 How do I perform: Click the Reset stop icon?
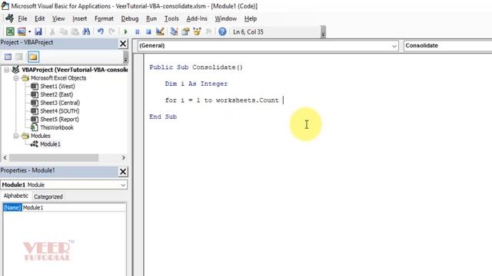[x=148, y=31]
